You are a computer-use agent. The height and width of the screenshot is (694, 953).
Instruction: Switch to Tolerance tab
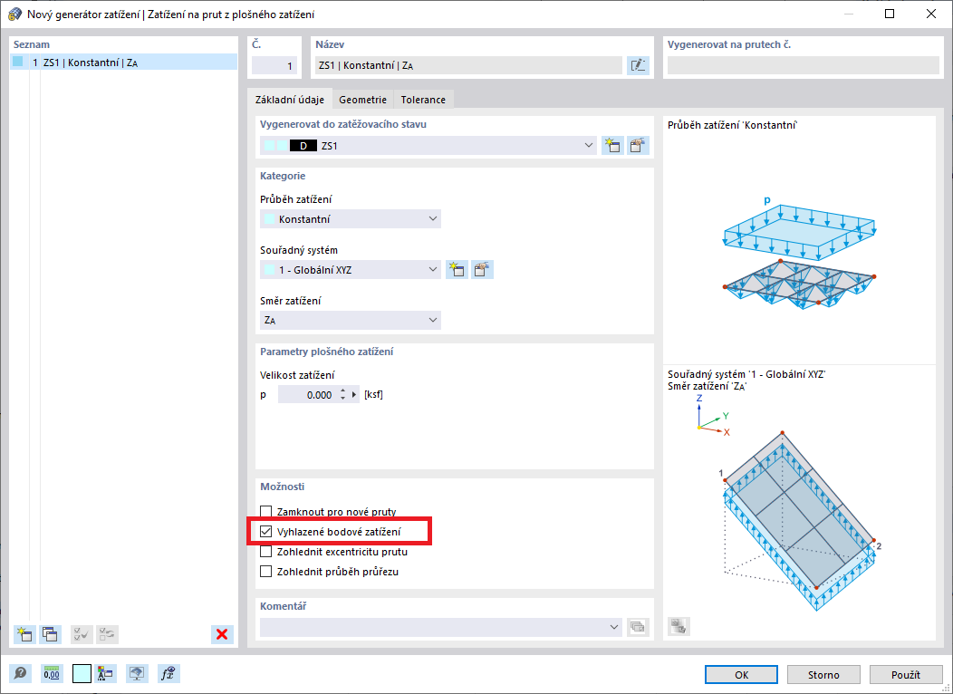point(423,100)
